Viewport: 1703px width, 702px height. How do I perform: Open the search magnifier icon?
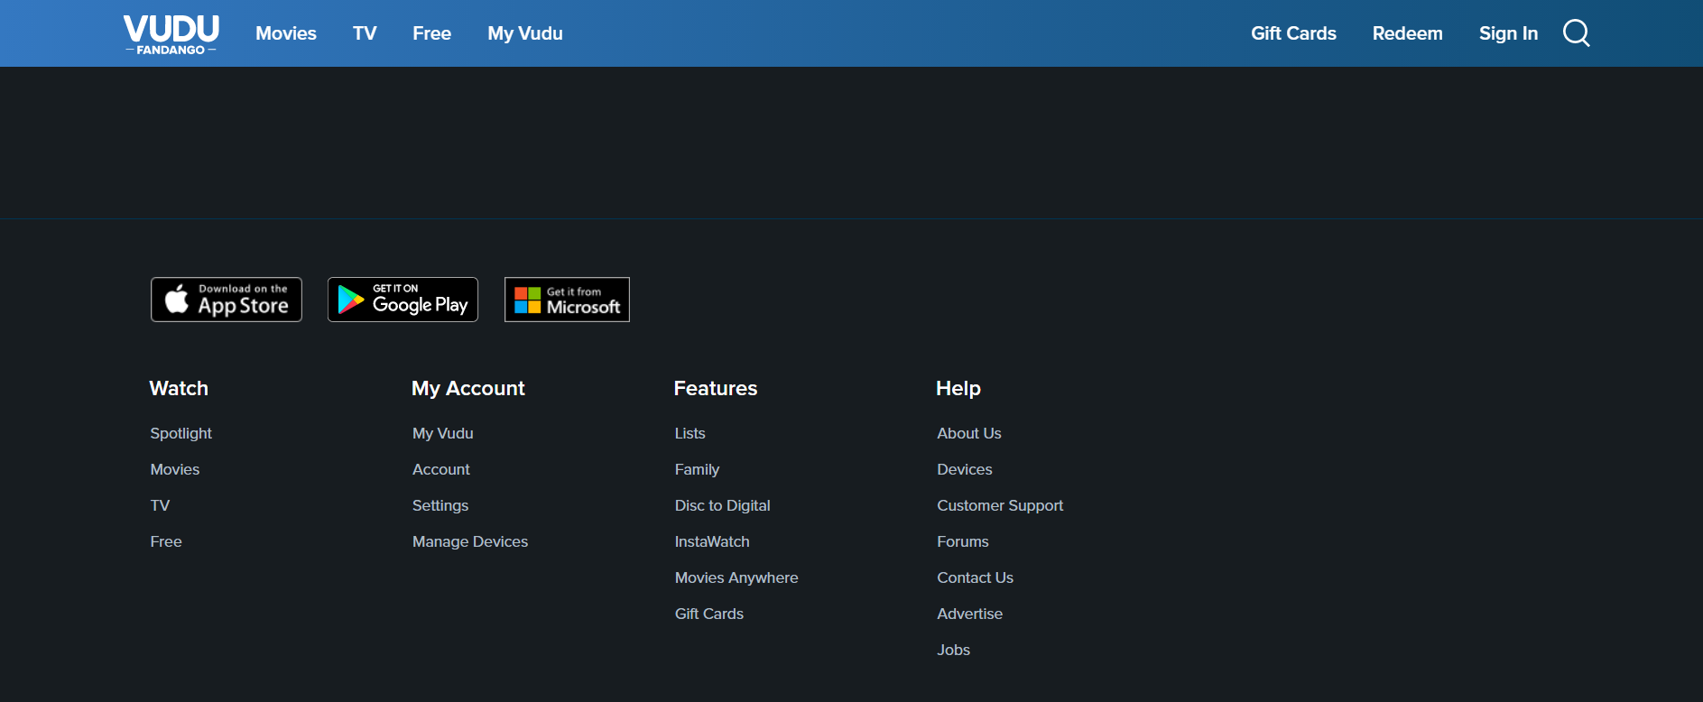click(1577, 33)
